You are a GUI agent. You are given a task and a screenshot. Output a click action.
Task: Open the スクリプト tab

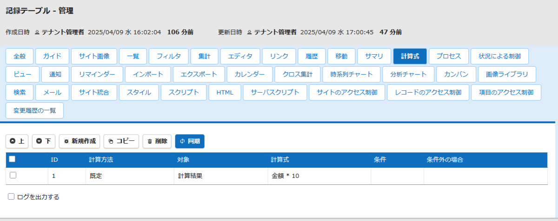coord(184,92)
